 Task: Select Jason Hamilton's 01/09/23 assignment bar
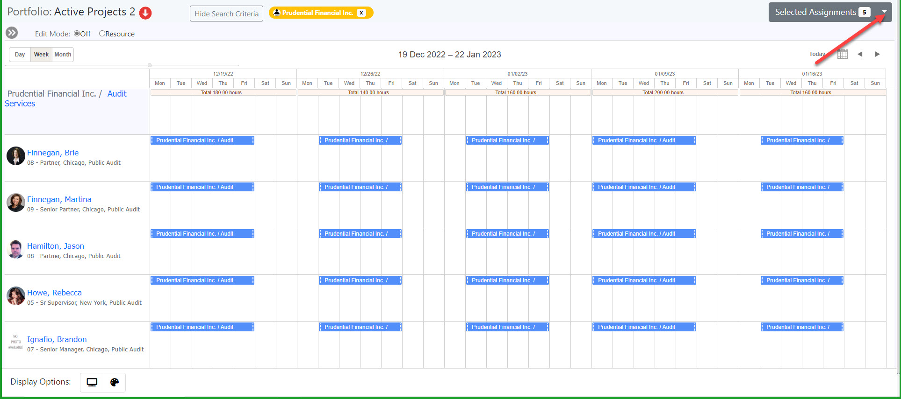tap(644, 234)
